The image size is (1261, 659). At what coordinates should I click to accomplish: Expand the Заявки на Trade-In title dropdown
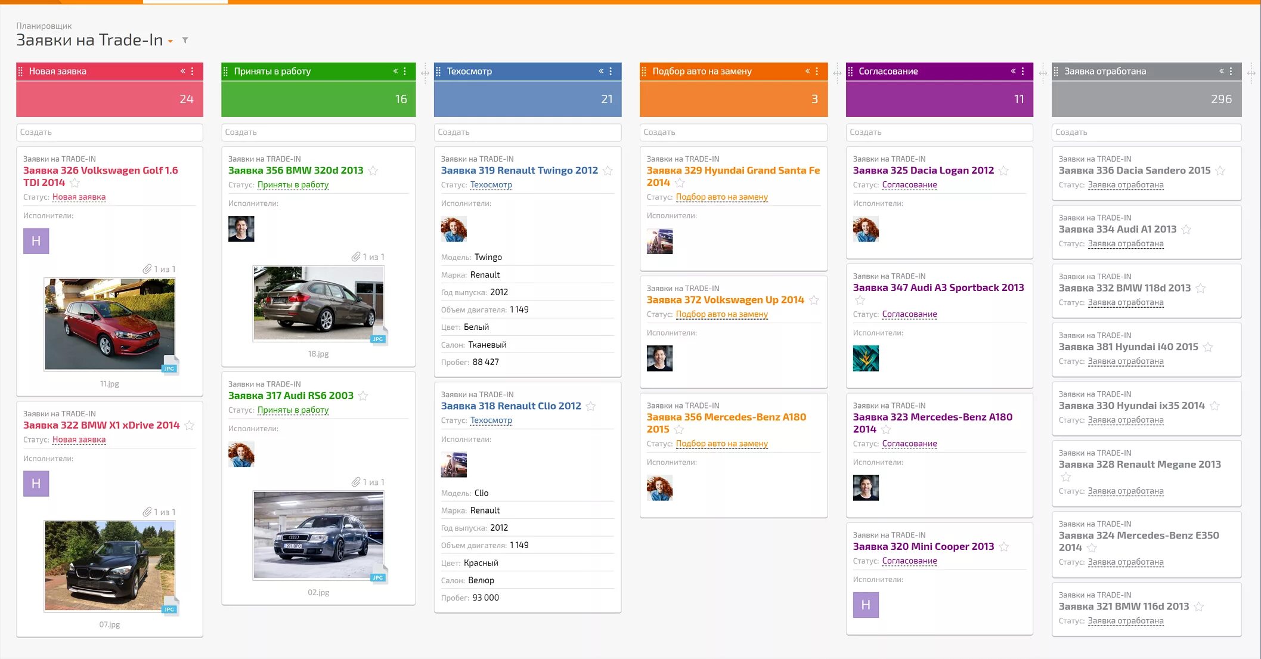coord(171,41)
